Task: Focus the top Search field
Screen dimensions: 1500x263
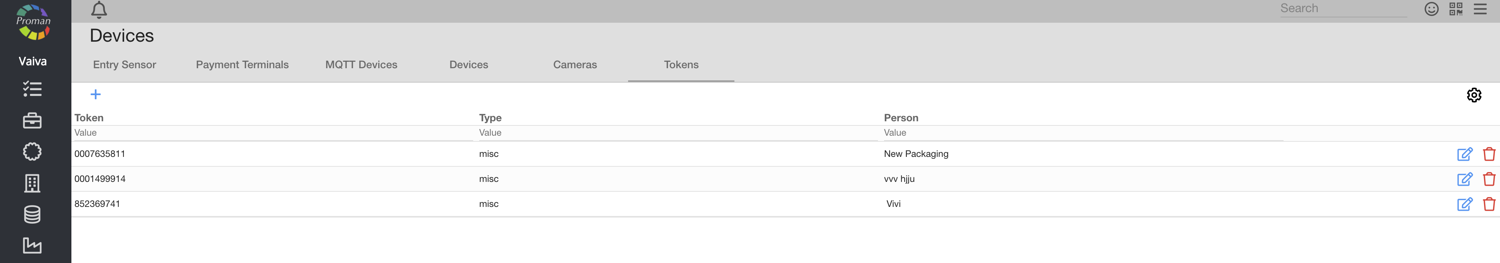Action: pyautogui.click(x=1342, y=9)
